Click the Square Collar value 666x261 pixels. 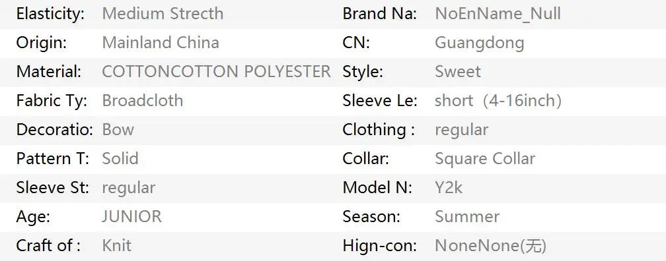485,159
